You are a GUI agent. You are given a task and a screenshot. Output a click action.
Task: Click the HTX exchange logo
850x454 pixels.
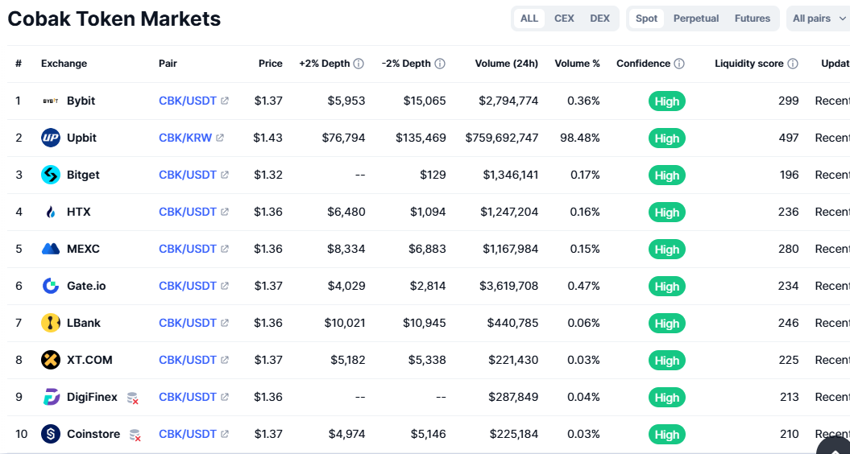click(x=51, y=212)
